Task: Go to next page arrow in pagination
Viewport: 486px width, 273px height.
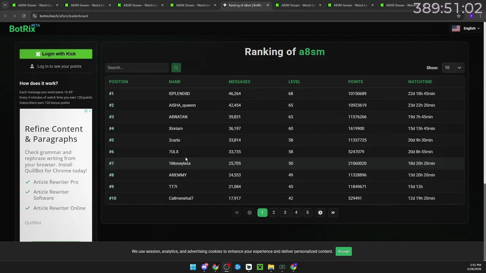Action: point(320,212)
